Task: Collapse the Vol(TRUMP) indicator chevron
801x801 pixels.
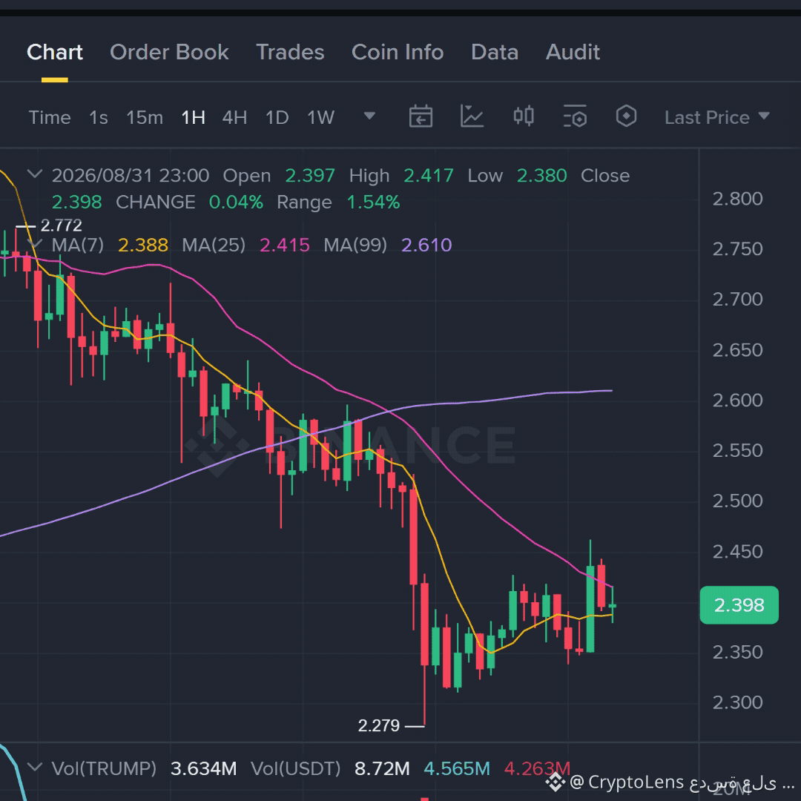Action: tap(34, 768)
